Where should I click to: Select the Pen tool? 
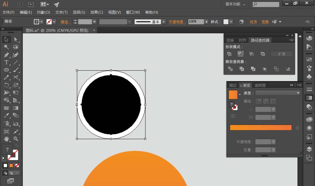pos(6,55)
